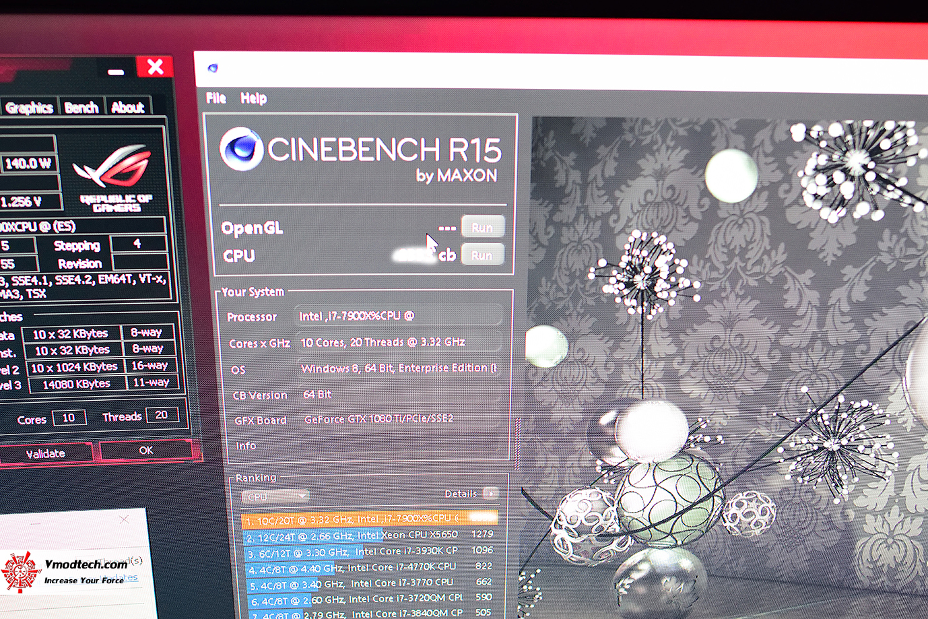
Task: Click the OK button in CPU-Z
Action: [x=146, y=450]
